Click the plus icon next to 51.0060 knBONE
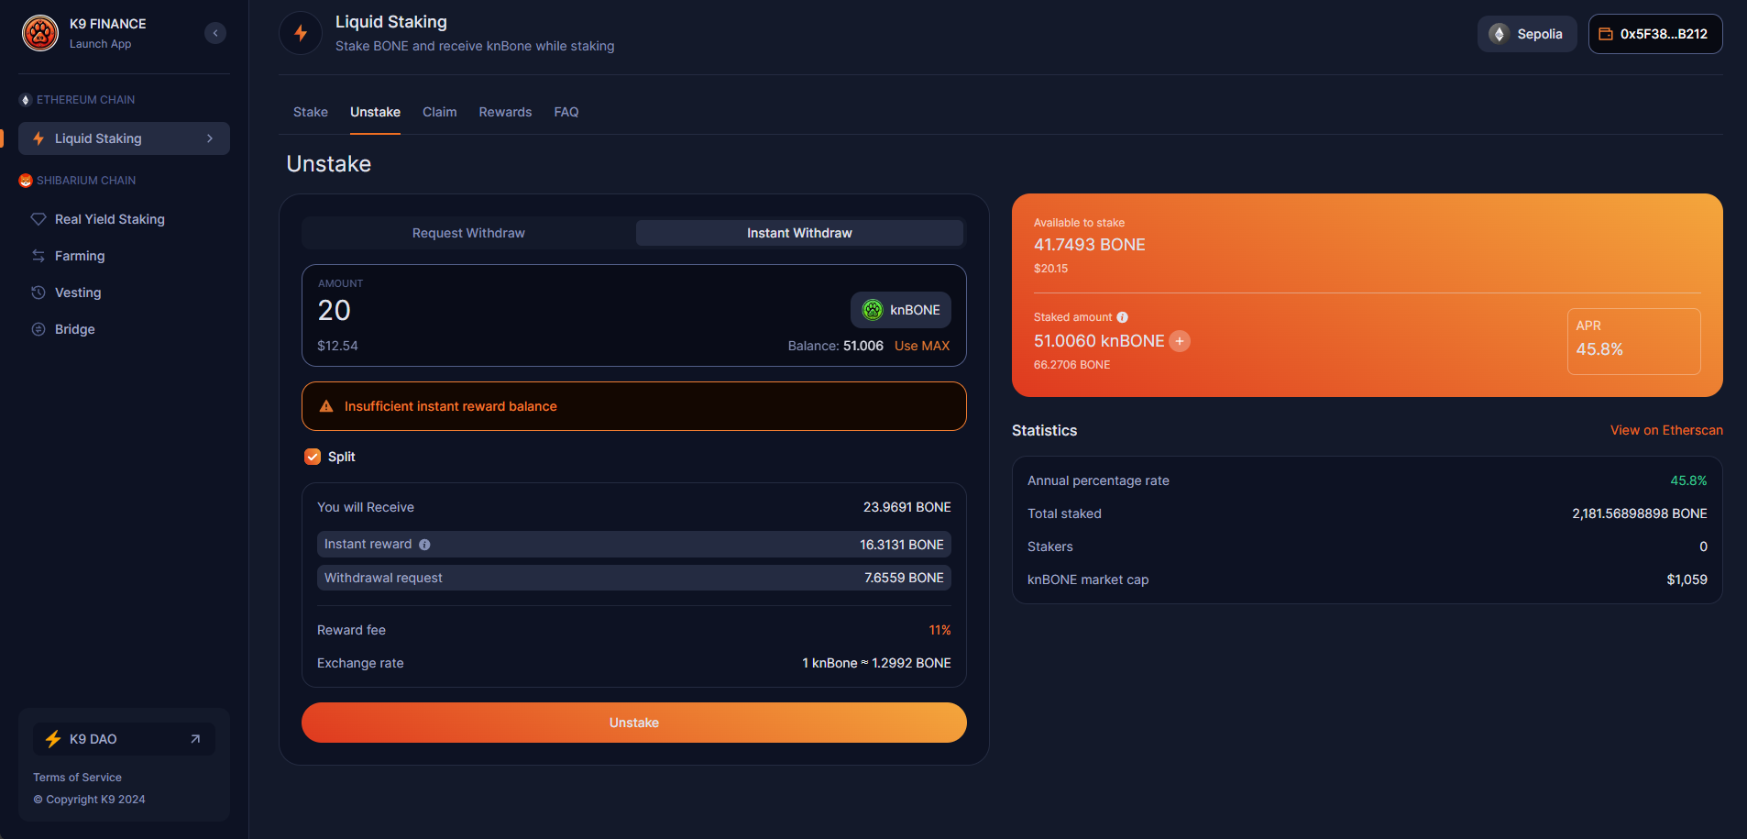The height and width of the screenshot is (839, 1747). [1180, 341]
